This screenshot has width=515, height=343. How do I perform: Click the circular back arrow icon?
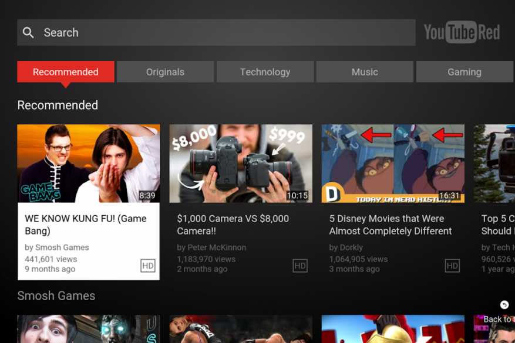tap(504, 305)
